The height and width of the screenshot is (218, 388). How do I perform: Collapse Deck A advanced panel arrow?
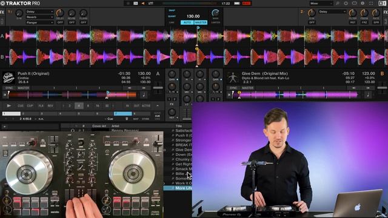click(158, 105)
